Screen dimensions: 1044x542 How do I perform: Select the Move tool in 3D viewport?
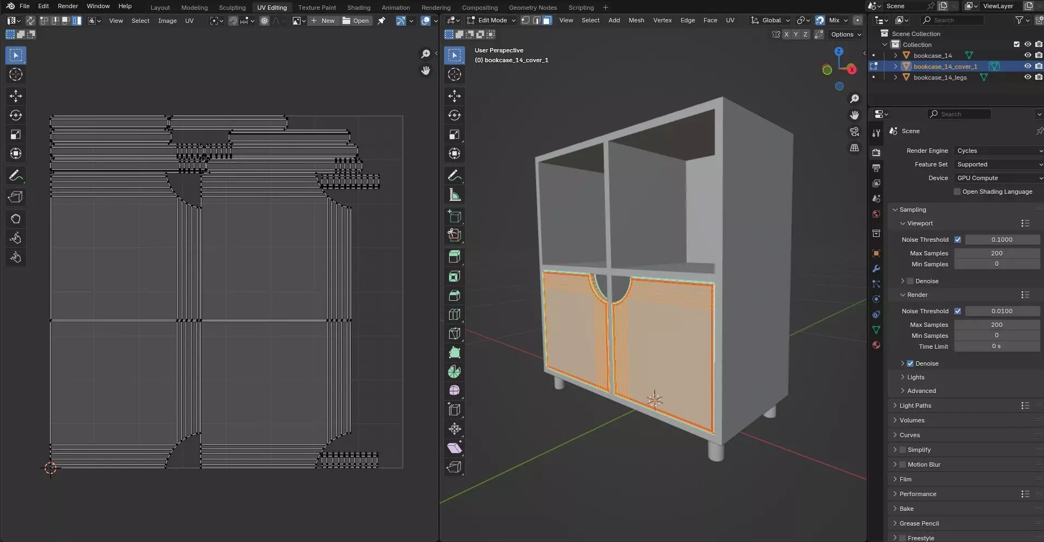pyautogui.click(x=455, y=96)
